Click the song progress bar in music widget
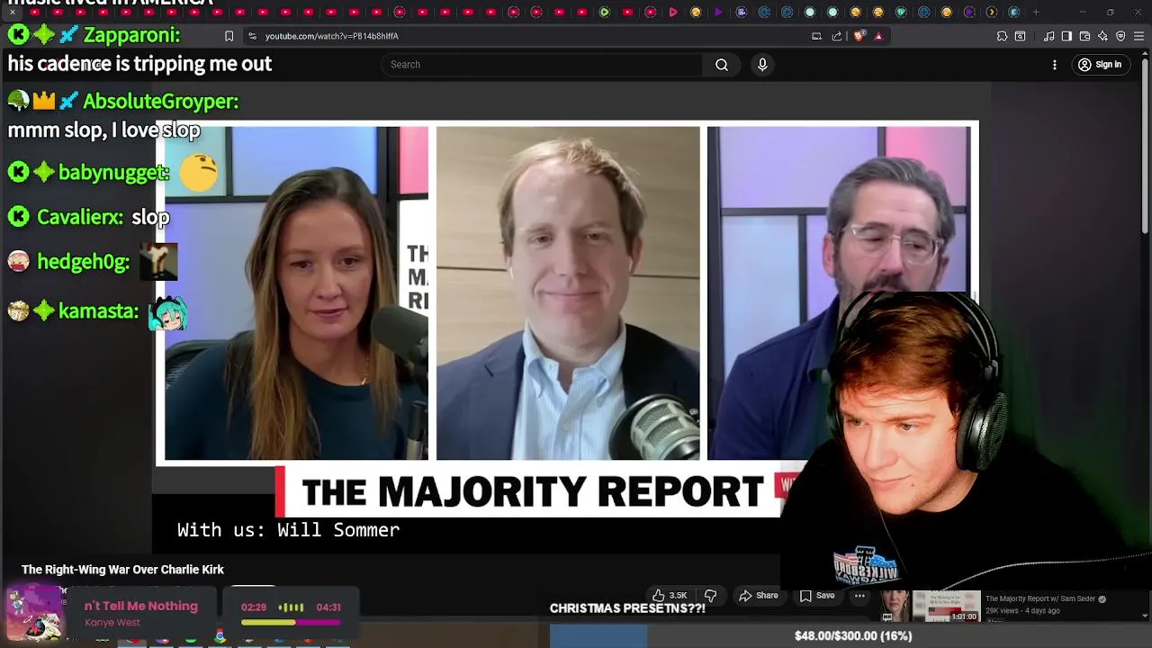The height and width of the screenshot is (648, 1152). click(291, 622)
